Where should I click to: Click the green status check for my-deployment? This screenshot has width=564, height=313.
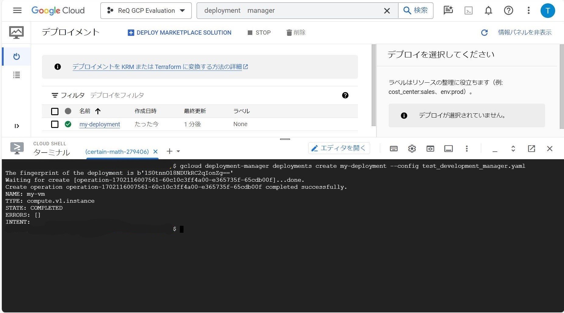click(x=68, y=124)
